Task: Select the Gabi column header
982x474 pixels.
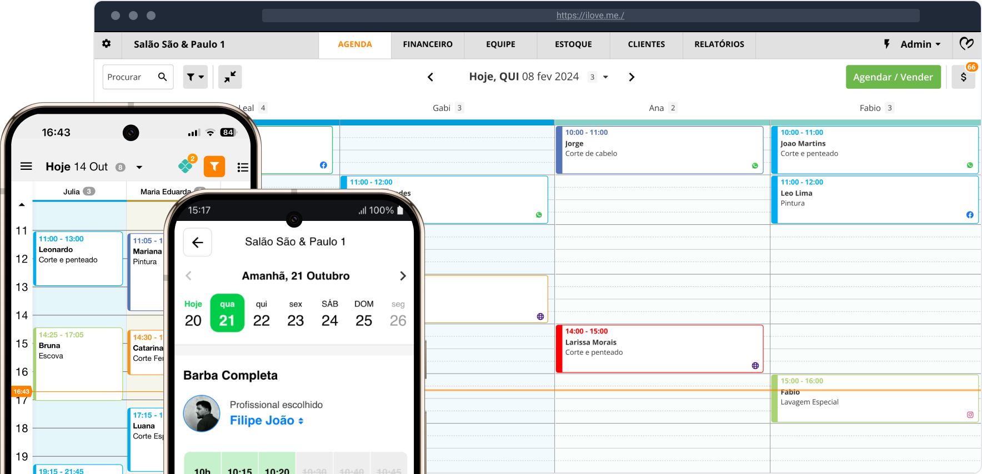Action: tap(447, 108)
